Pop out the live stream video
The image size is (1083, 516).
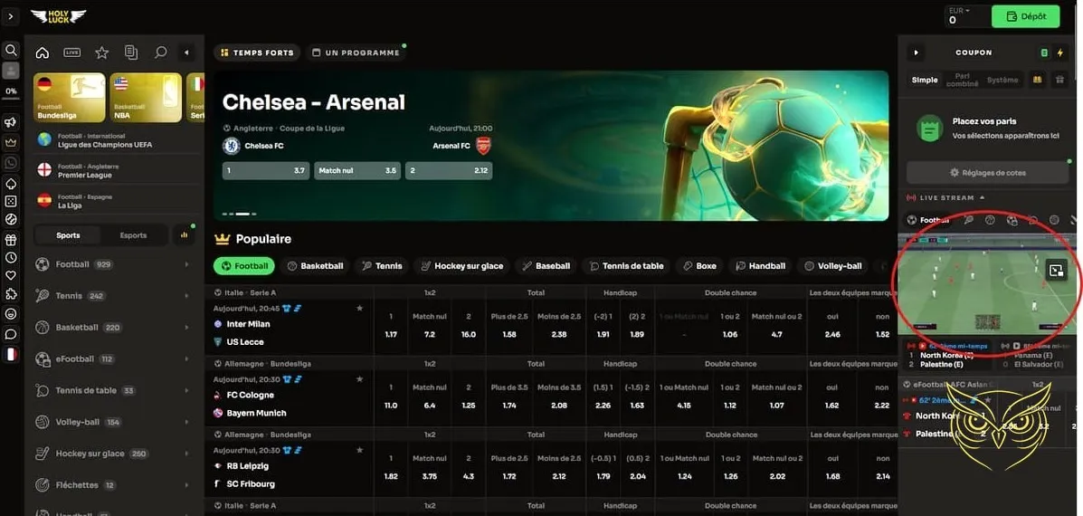[1055, 270]
